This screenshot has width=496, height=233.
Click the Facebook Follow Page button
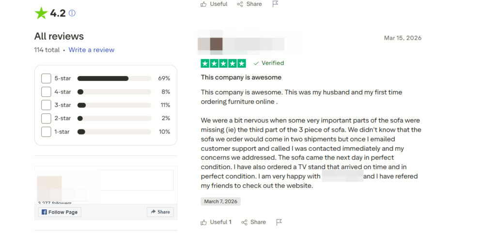pyautogui.click(x=60, y=212)
